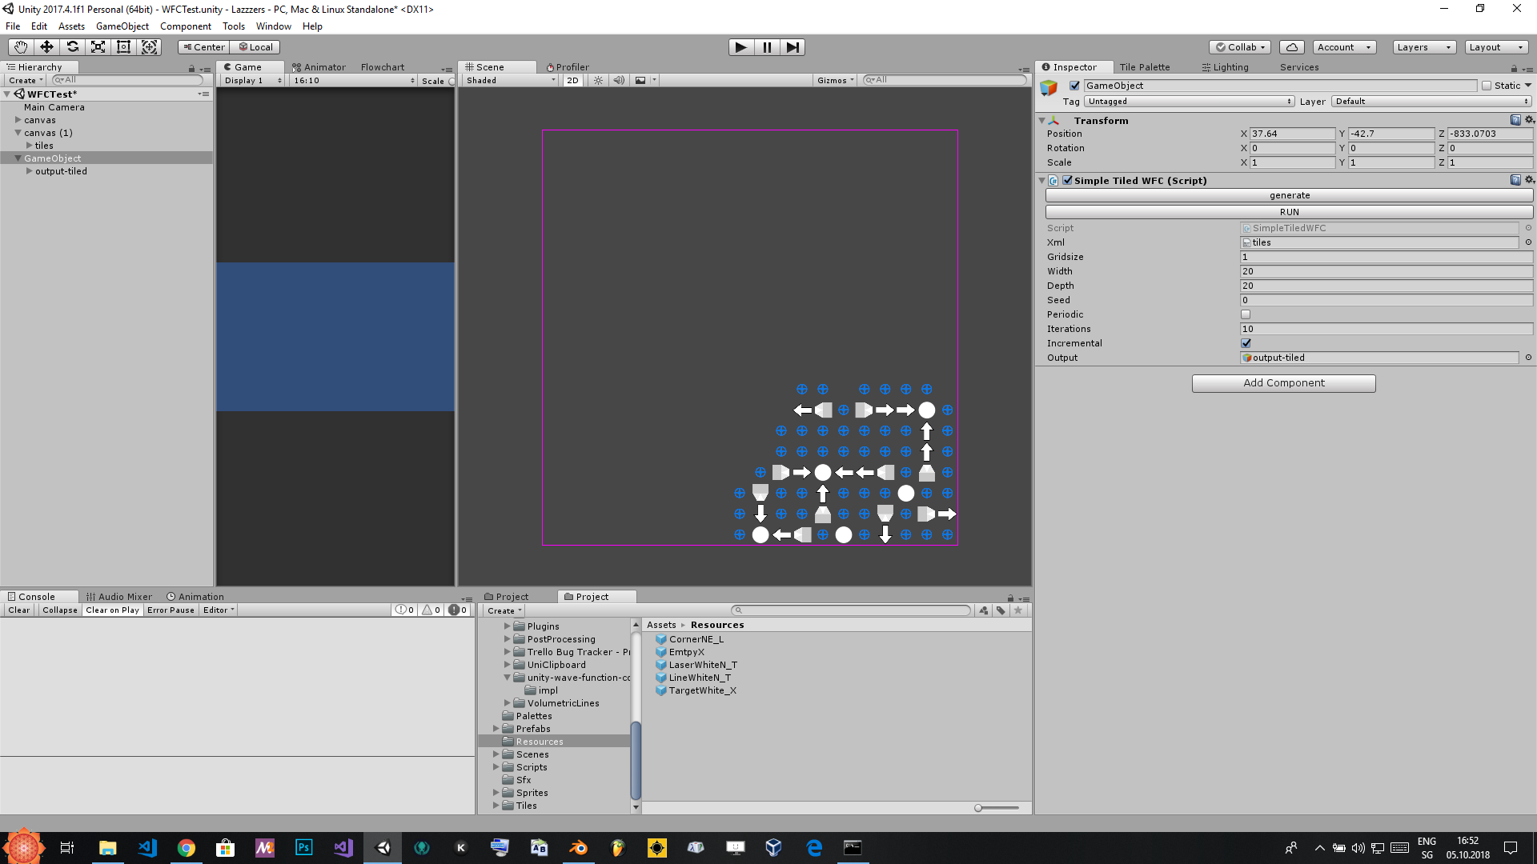The image size is (1537, 864).
Task: Toggle favorite star in Project panel
Action: coord(1018,610)
